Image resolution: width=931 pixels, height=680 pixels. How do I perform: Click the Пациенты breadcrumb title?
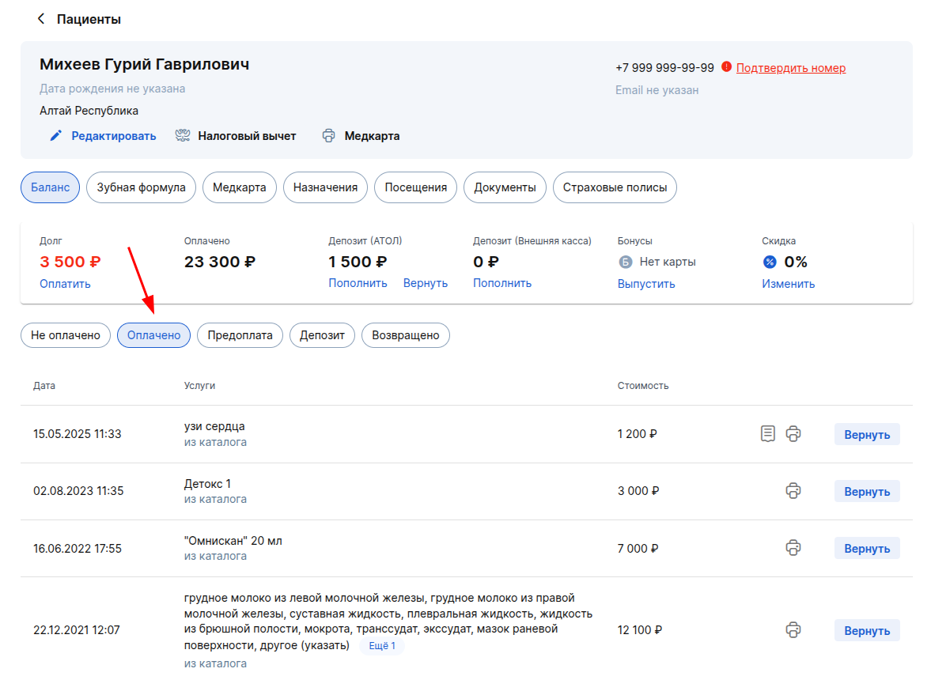(x=89, y=19)
